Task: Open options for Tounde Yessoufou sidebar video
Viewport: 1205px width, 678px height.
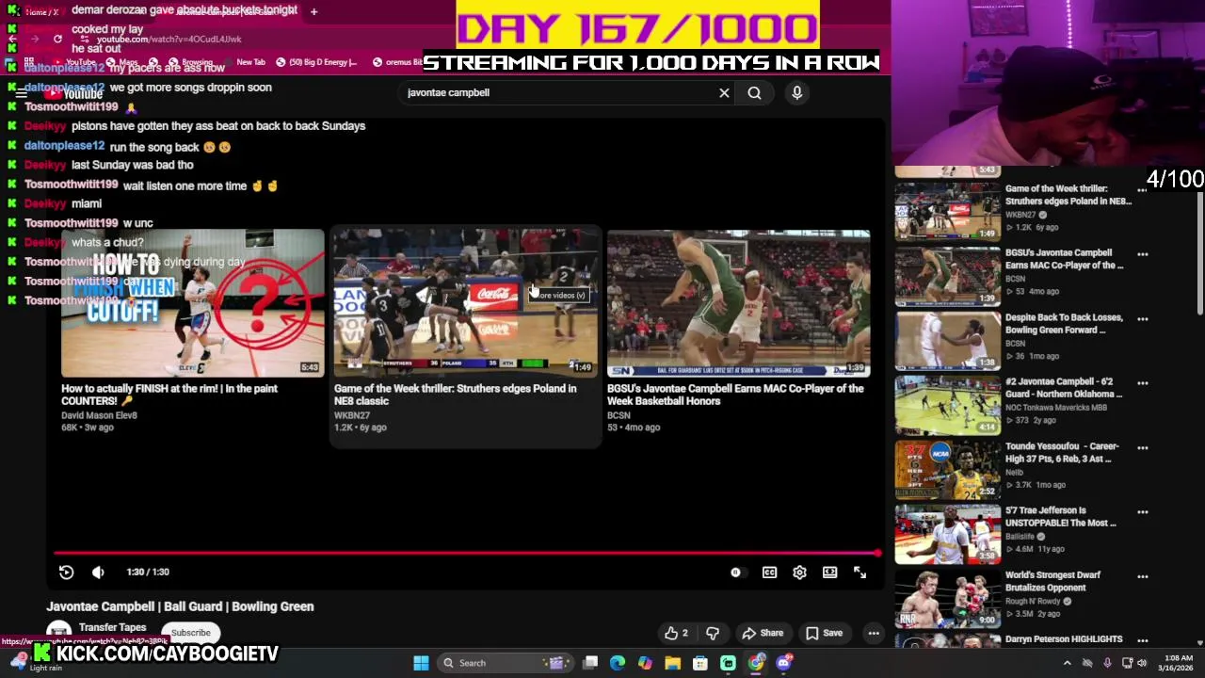Action: (x=1142, y=448)
